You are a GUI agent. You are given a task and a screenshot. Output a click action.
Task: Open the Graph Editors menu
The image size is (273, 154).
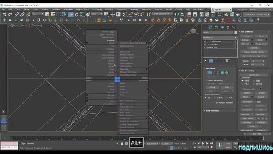point(82,9)
